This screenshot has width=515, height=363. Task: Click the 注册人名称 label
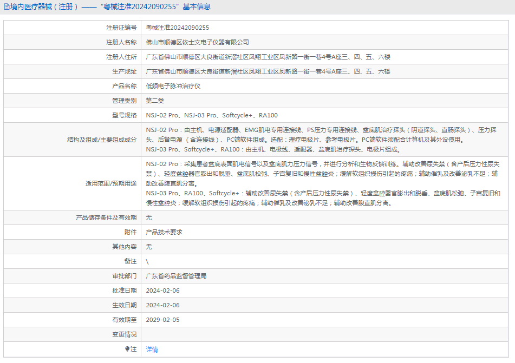pos(121,42)
